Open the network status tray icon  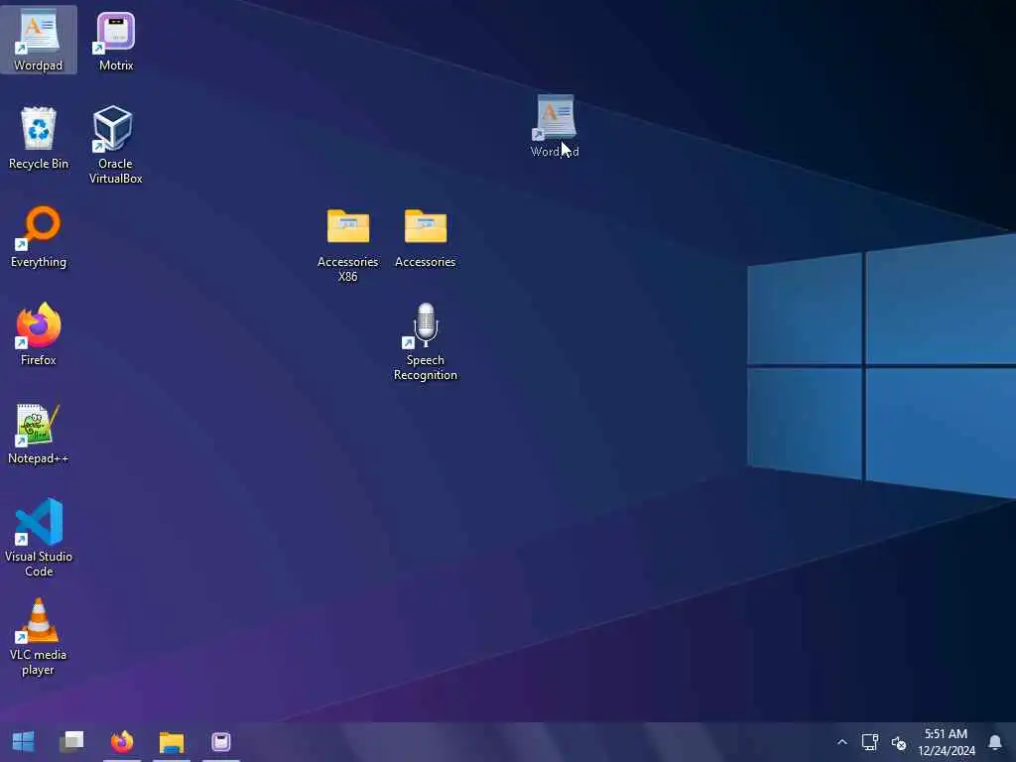tap(869, 742)
